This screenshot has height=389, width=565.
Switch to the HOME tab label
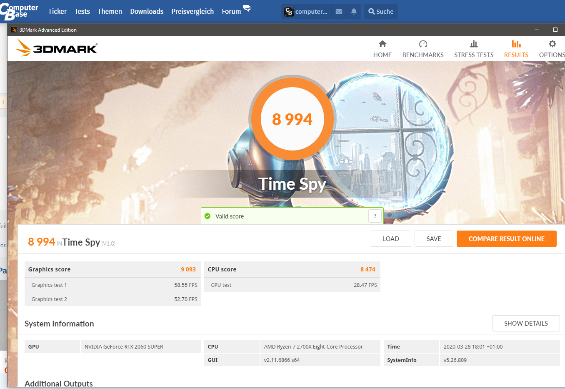pos(382,55)
